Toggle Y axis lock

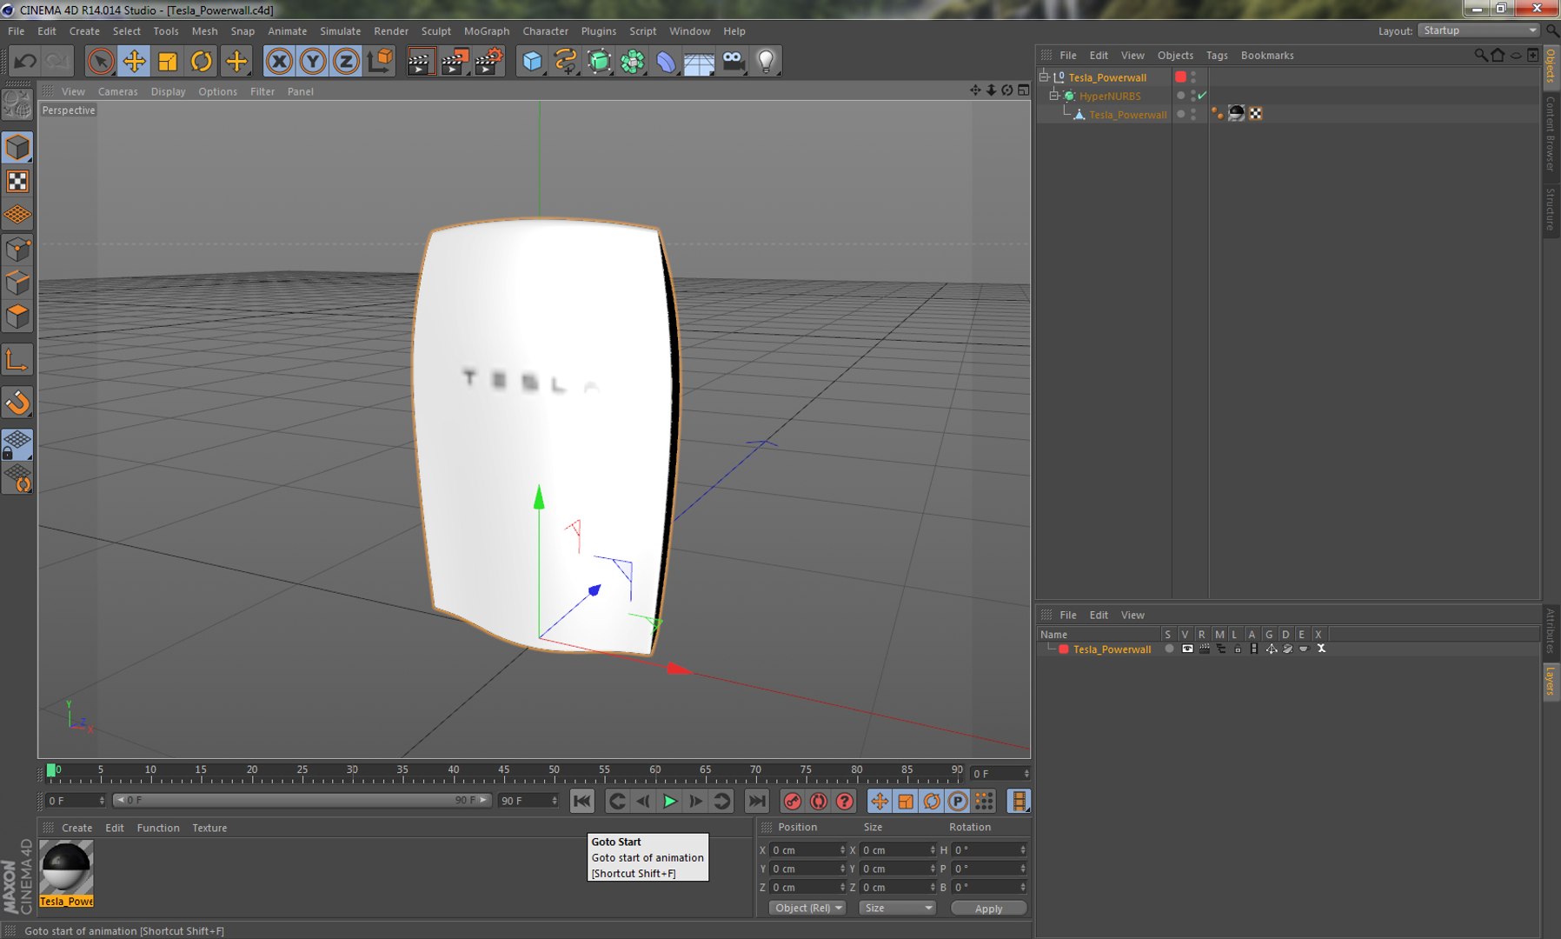tap(313, 62)
